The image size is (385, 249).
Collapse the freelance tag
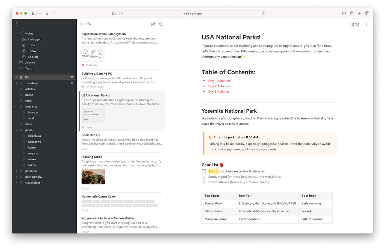17,106
